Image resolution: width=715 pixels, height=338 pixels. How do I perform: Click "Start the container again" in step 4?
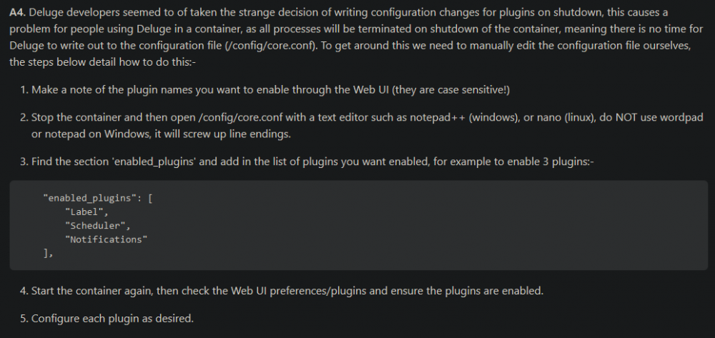[x=92, y=291]
